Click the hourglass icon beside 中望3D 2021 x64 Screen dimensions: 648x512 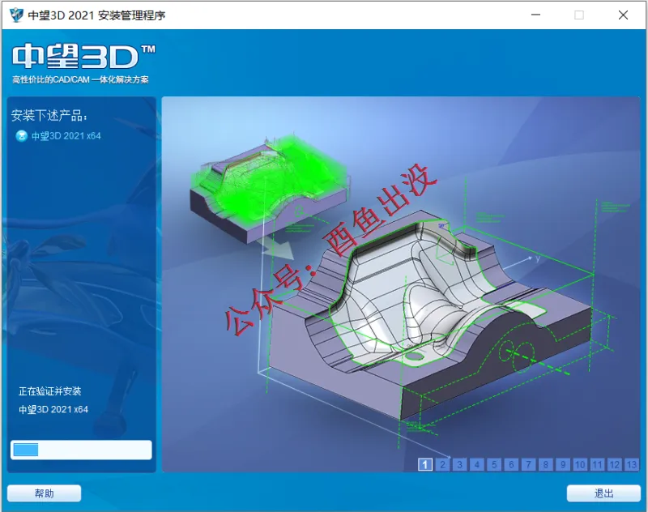click(x=22, y=136)
